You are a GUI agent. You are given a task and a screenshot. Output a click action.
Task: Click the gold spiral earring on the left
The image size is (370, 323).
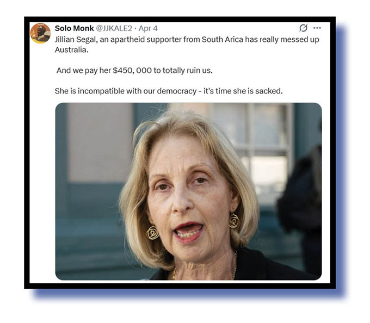click(153, 233)
